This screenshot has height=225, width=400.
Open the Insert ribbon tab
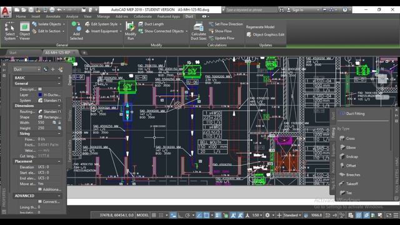click(36, 16)
